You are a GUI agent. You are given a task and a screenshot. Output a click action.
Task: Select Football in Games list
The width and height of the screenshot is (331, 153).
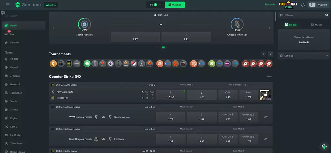[24, 68]
